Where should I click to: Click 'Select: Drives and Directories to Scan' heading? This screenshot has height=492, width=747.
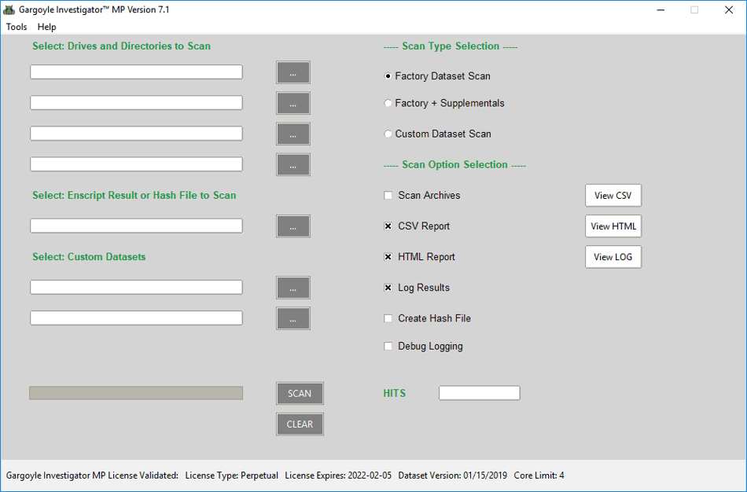[x=121, y=46]
